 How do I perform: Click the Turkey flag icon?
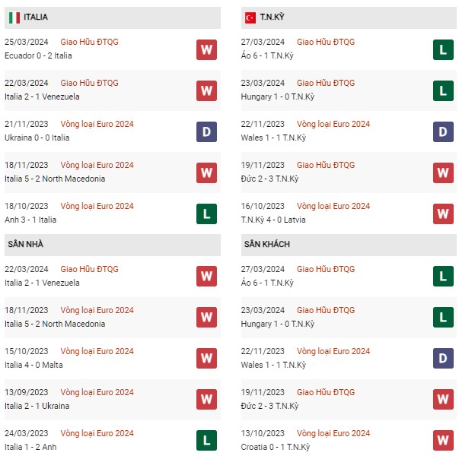(250, 16)
